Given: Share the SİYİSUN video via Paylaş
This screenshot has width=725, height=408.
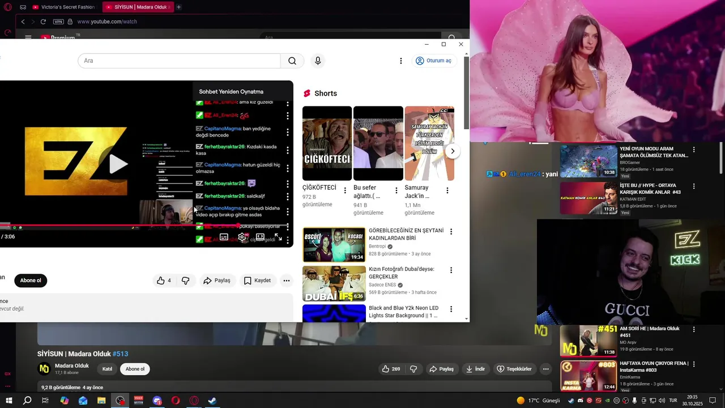Looking at the screenshot, I should 441,369.
